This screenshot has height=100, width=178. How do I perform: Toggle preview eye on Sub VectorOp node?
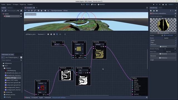click(88, 73)
